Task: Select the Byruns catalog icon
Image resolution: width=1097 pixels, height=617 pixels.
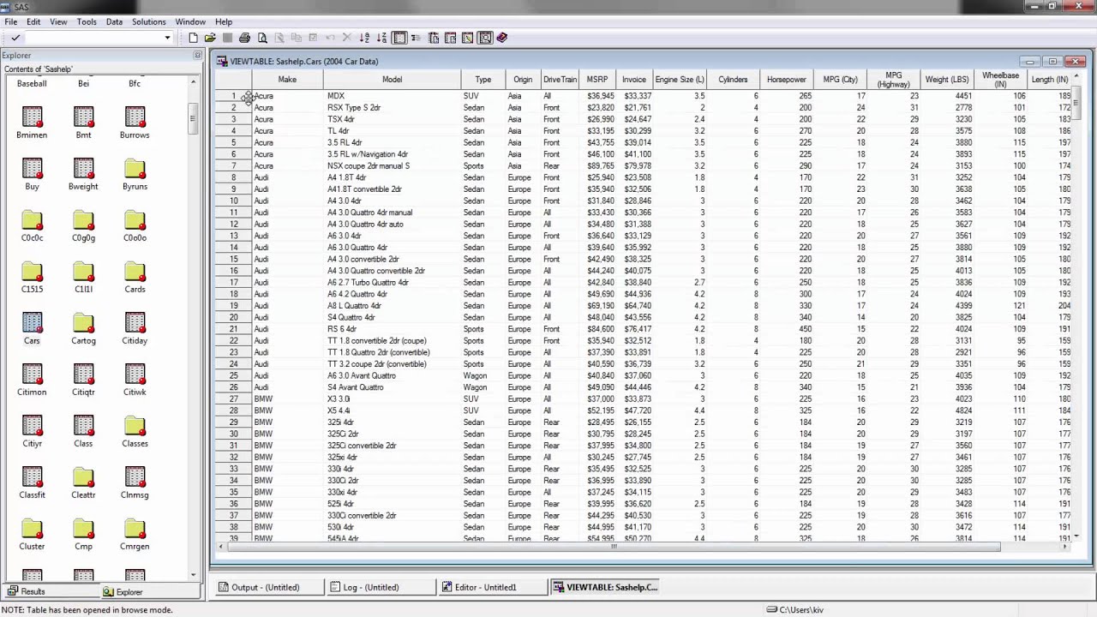Action: [135, 169]
